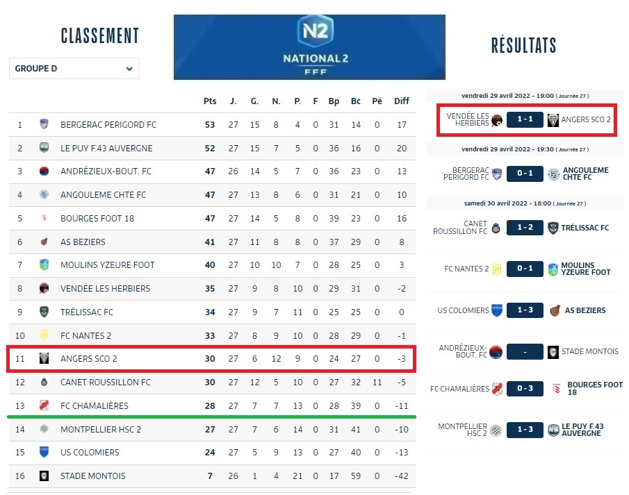Click the FC Chamalières crest in results
629x495 pixels.
point(497,389)
